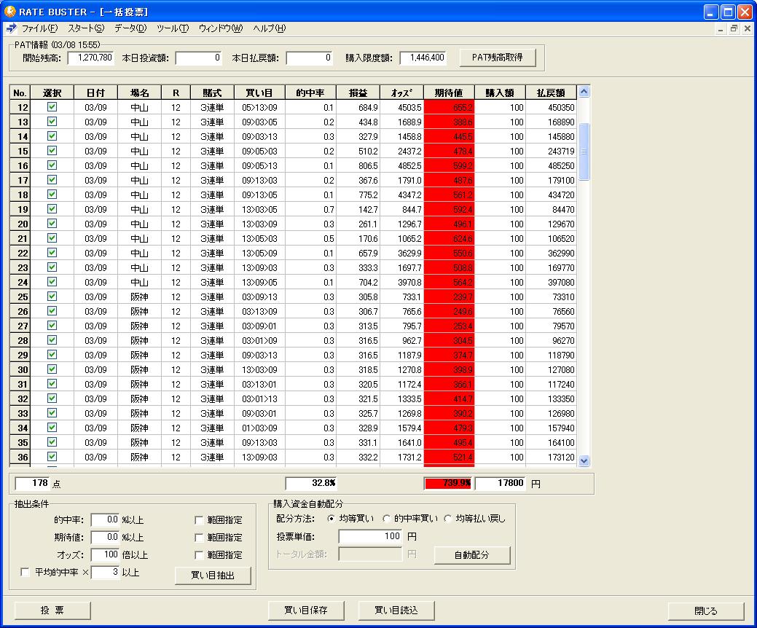Click the PAT残高取得 button
The height and width of the screenshot is (628, 757).
(x=498, y=58)
